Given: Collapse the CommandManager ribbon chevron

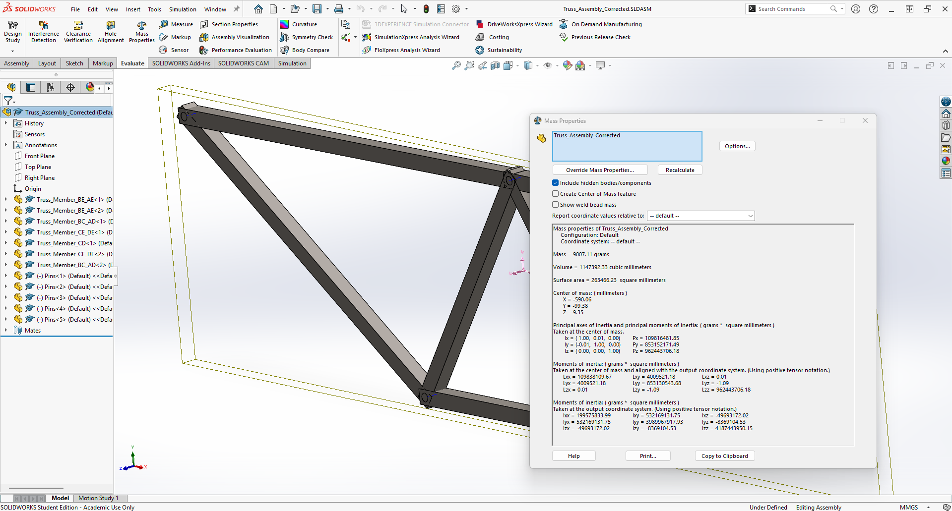Looking at the screenshot, I should (x=945, y=51).
